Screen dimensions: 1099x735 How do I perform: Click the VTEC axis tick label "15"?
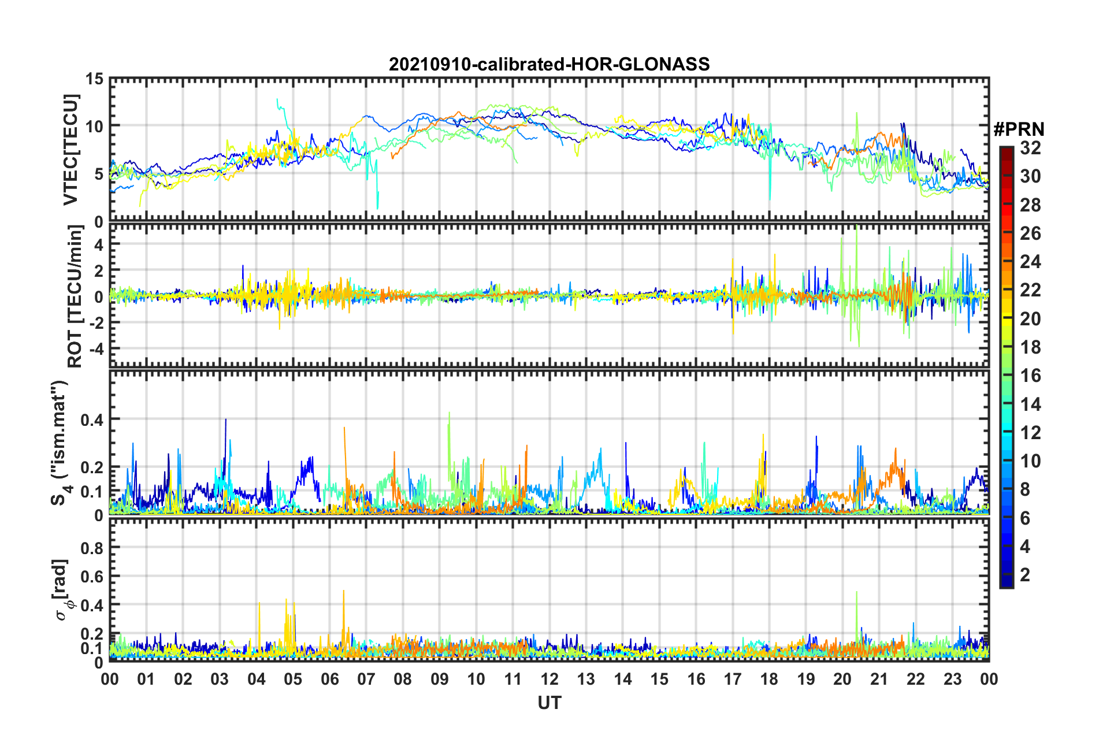point(94,79)
